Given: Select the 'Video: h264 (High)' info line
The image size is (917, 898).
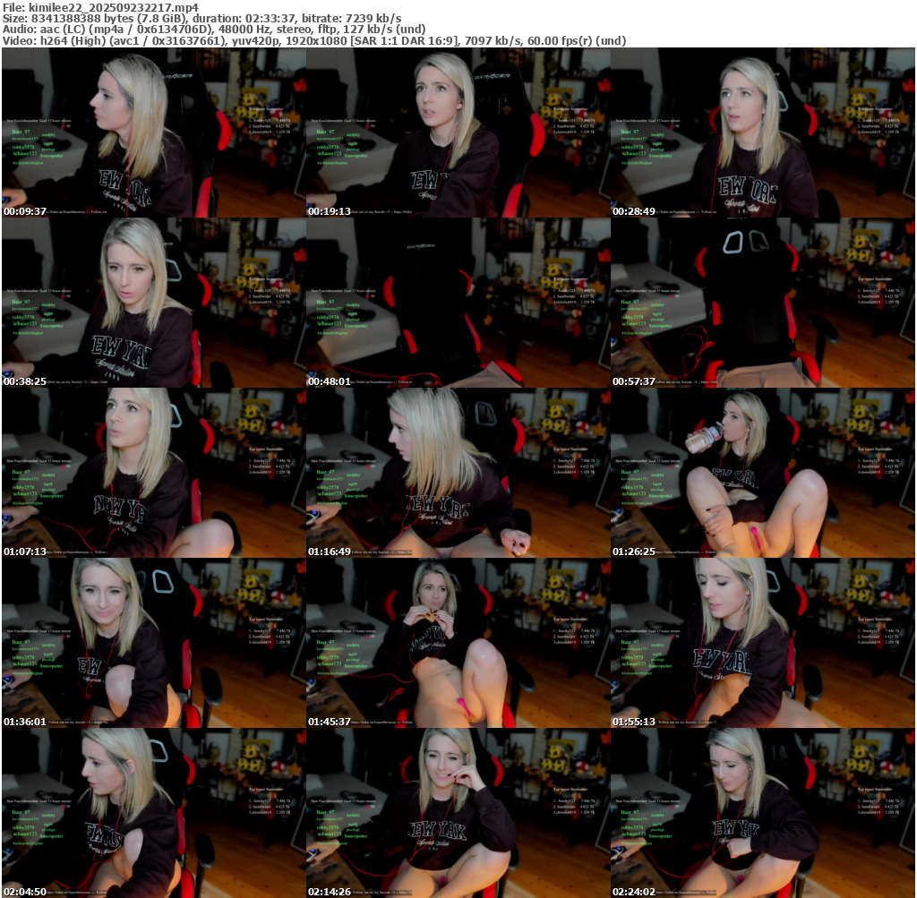Looking at the screenshot, I should pyautogui.click(x=314, y=40).
